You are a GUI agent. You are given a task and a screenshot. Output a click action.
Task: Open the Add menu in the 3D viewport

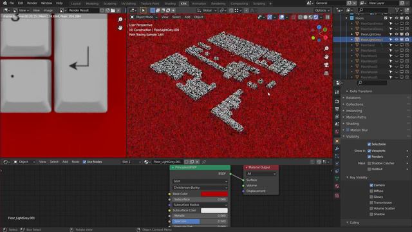[187, 17]
